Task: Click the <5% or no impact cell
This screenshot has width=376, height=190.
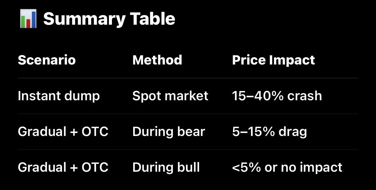Action: [x=287, y=168]
